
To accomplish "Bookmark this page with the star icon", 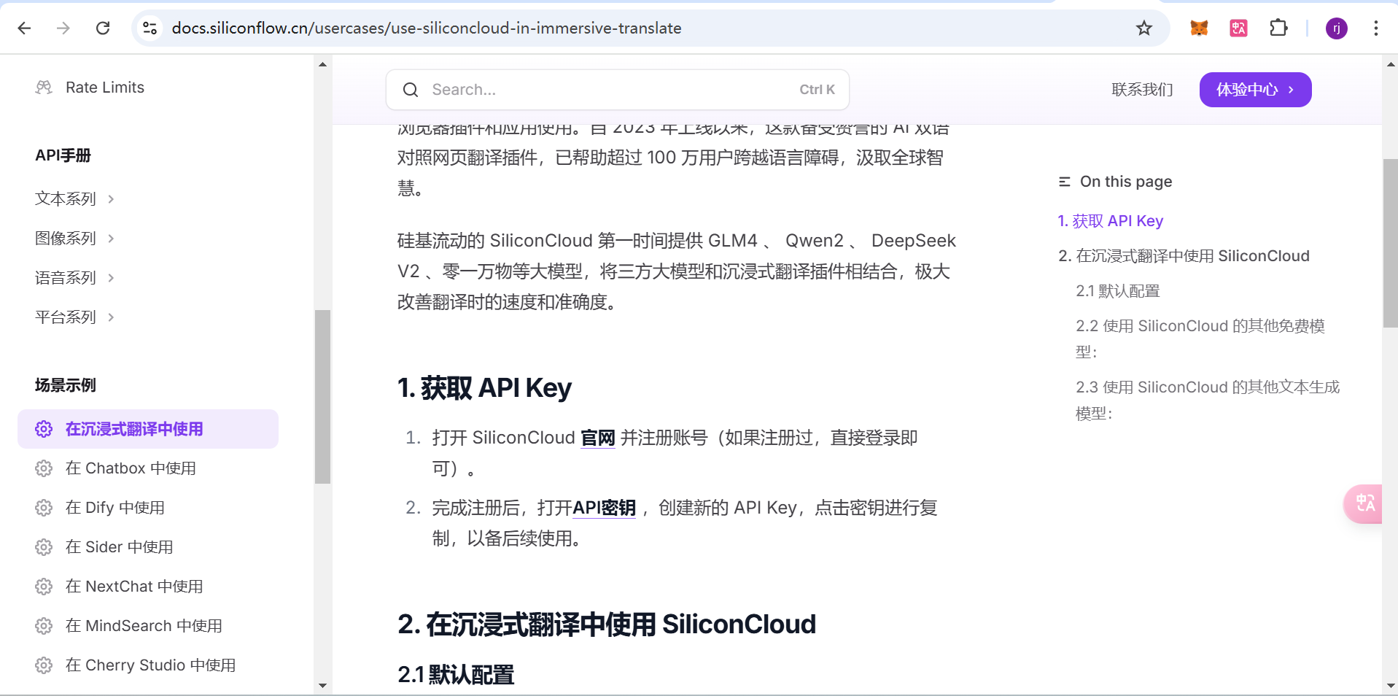I will tap(1143, 28).
